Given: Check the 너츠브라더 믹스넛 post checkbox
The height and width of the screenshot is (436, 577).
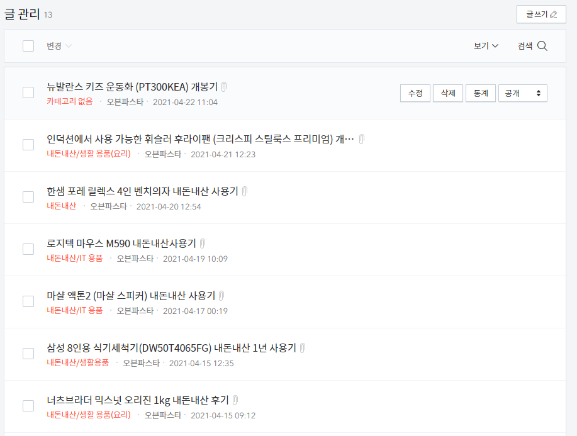Looking at the screenshot, I should (28, 406).
